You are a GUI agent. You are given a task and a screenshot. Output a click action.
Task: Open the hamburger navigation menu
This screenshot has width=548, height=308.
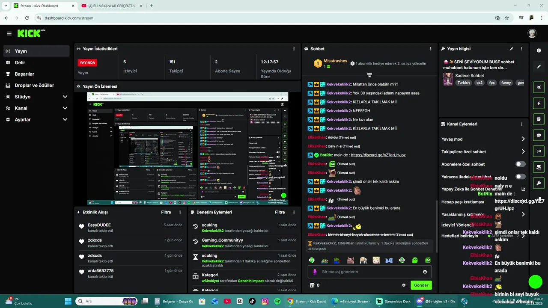point(9,33)
